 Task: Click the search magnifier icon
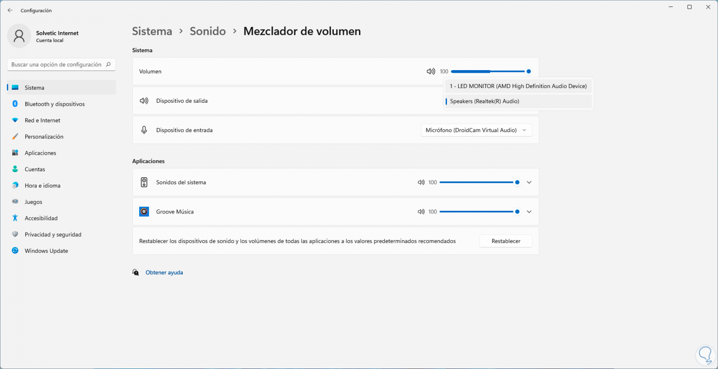click(x=108, y=64)
